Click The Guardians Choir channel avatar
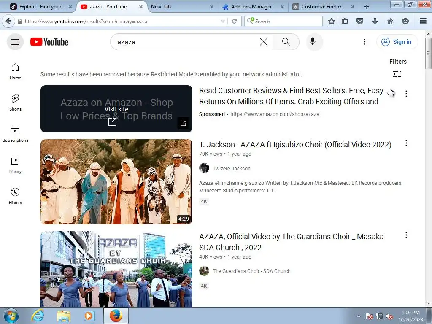 [x=204, y=271]
